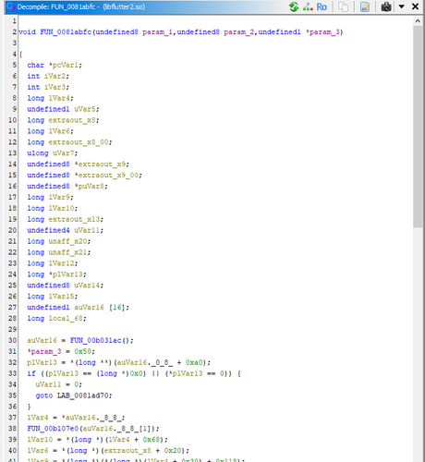Viewport: 425px width, 462px height.
Task: Click uVar5 declaration variable
Action: click(84, 109)
